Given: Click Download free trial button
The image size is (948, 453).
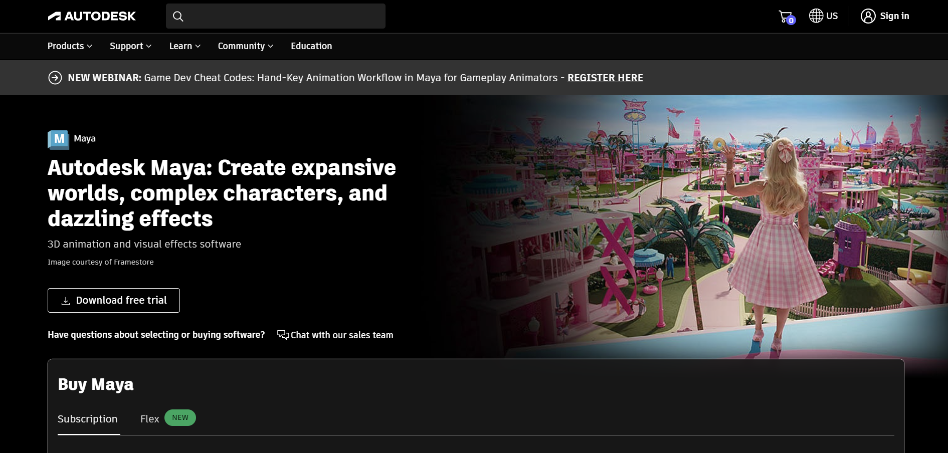Looking at the screenshot, I should [114, 300].
